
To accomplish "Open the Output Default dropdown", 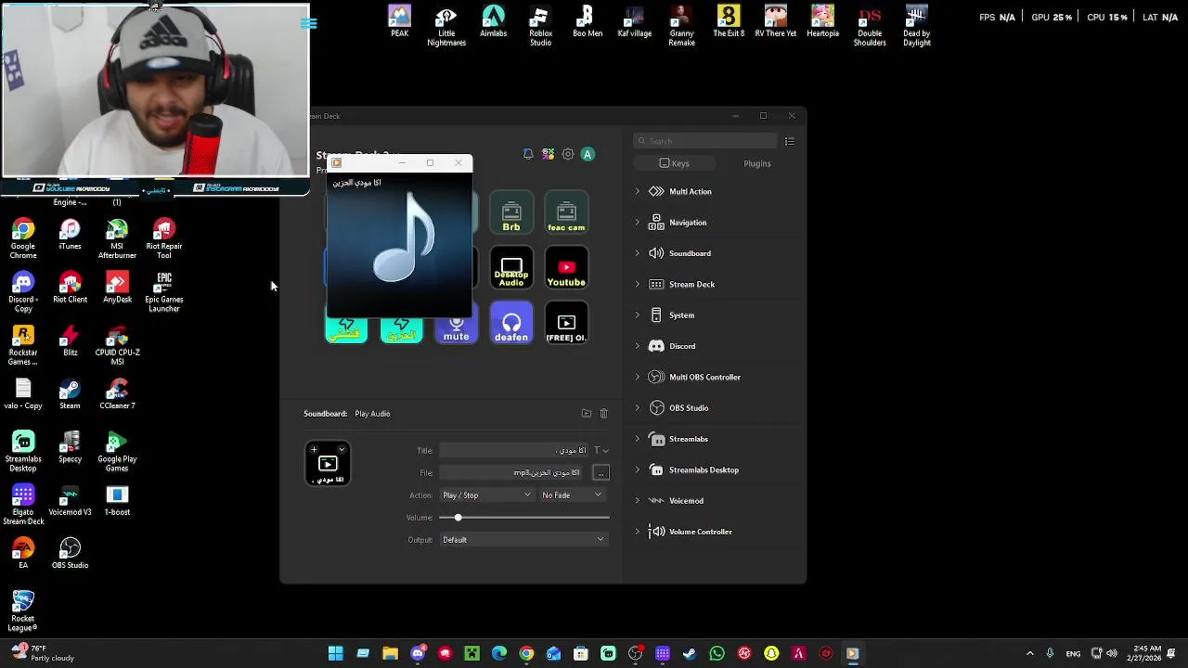I will click(x=523, y=540).
